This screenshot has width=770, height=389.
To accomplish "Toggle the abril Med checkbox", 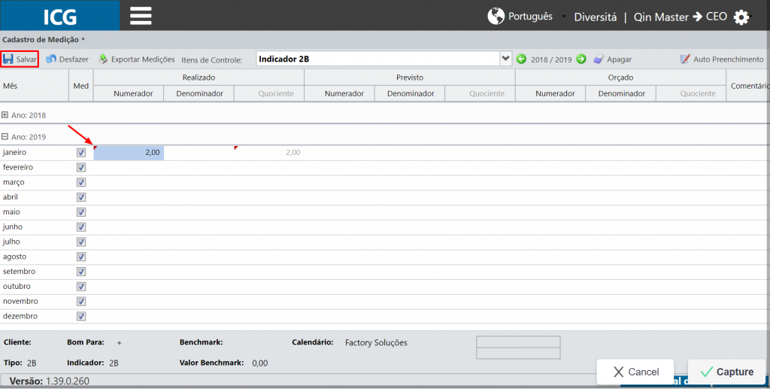I will tap(81, 197).
